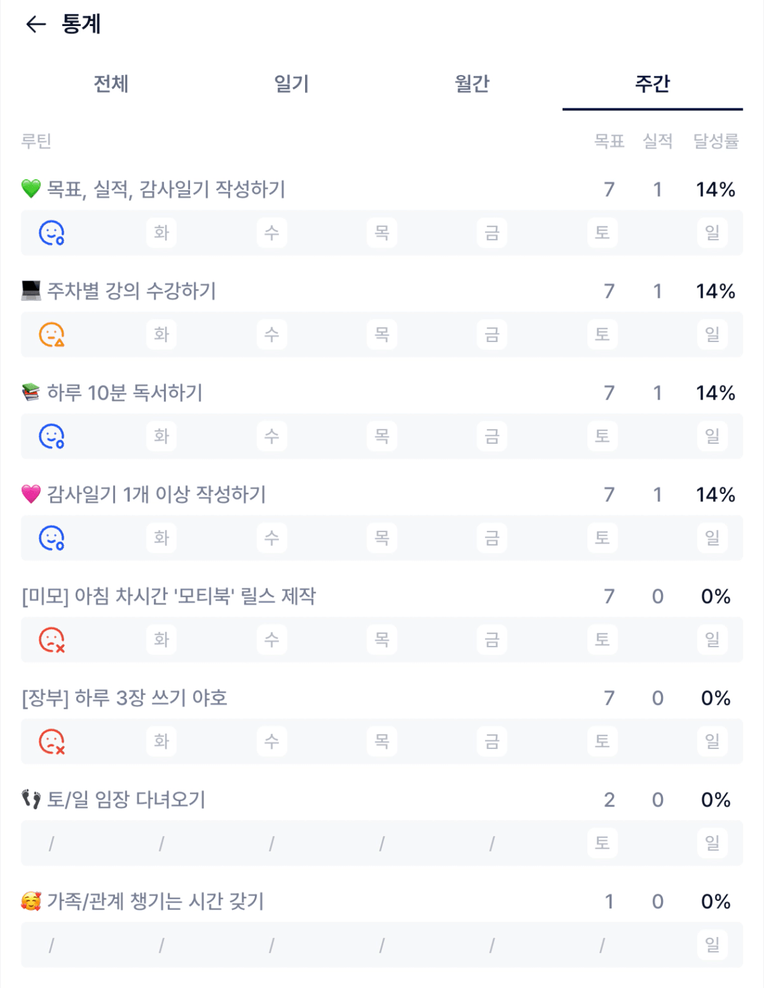Click the 14% rate for 감사일기 1개 이상 작성하기
The width and height of the screenshot is (764, 988).
[715, 495]
